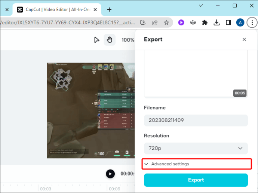Viewport: 258px width, 193px height.
Task: Open a new browser tab
Action: [109, 10]
